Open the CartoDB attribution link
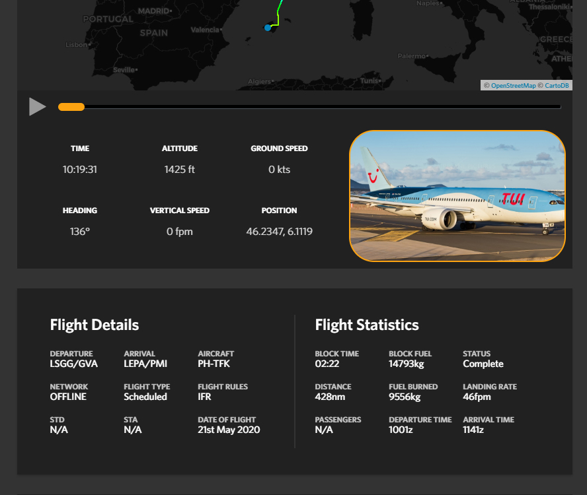This screenshot has height=495, width=587. click(557, 85)
